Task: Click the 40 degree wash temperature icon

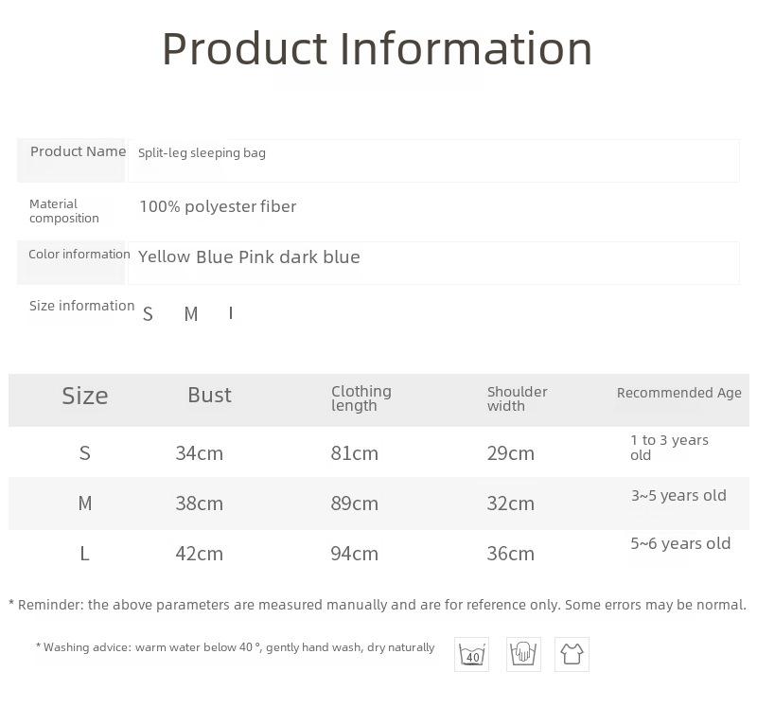Action: [x=471, y=654]
